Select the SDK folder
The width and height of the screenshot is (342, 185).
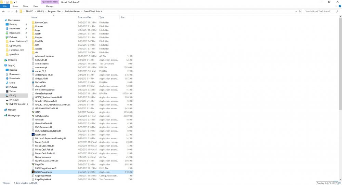(x=37, y=45)
